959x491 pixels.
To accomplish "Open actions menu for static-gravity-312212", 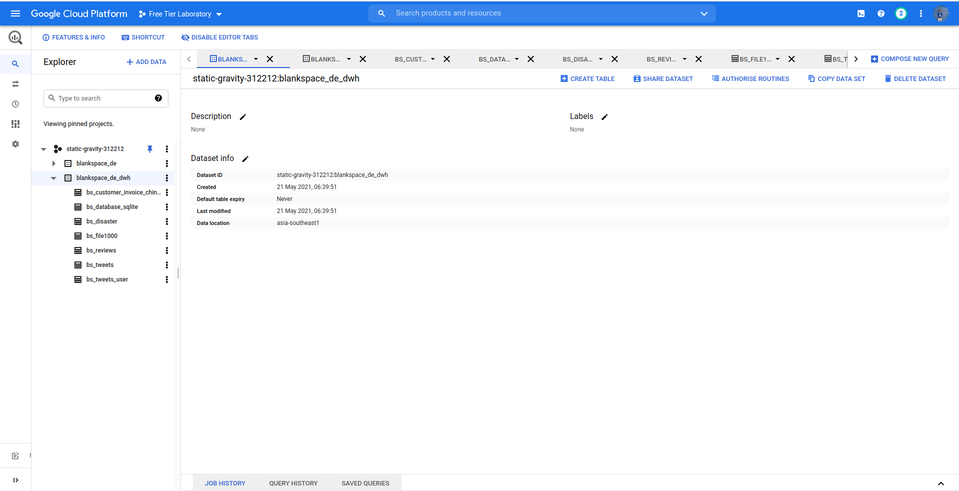I will pos(167,149).
